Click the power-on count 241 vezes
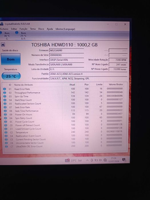Screen dimensions: 150x200 [118, 65]
